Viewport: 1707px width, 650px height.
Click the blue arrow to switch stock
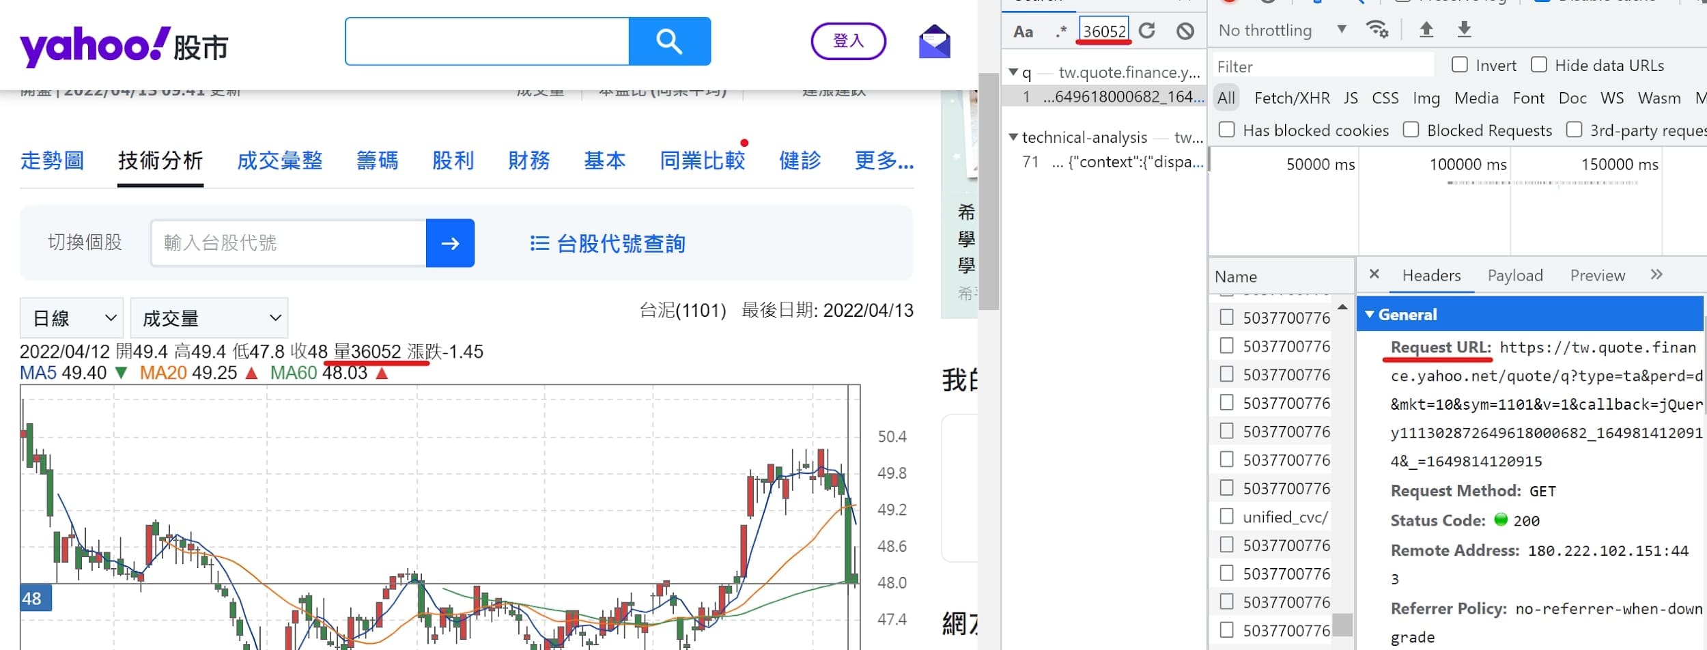(x=450, y=243)
